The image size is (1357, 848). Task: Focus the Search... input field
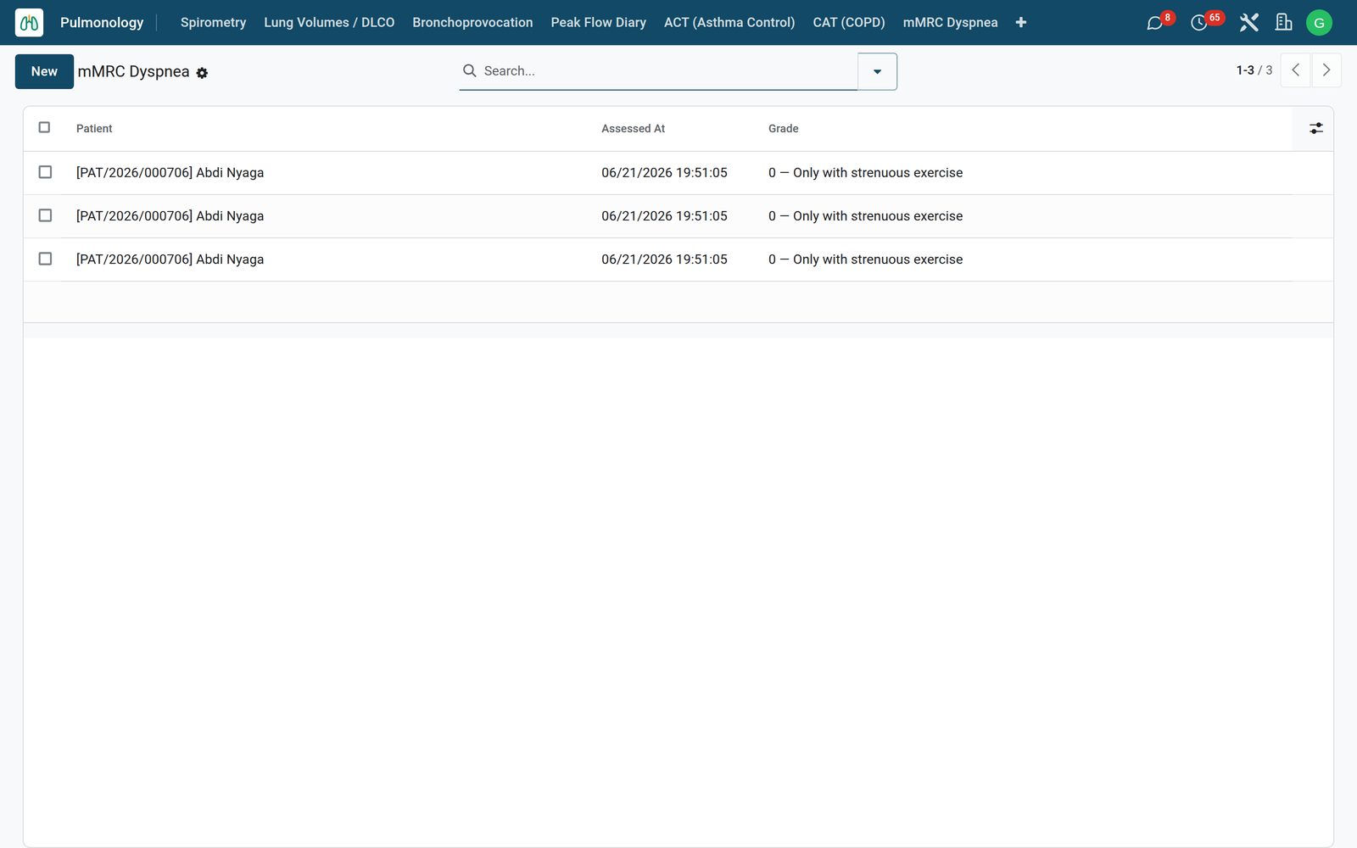[668, 71]
